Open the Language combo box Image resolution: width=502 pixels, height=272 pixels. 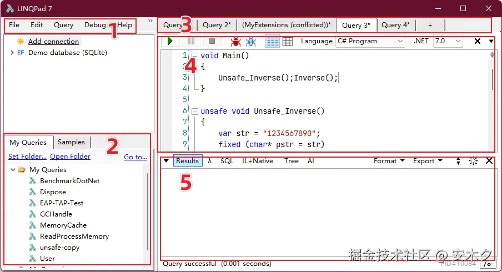[x=370, y=41]
